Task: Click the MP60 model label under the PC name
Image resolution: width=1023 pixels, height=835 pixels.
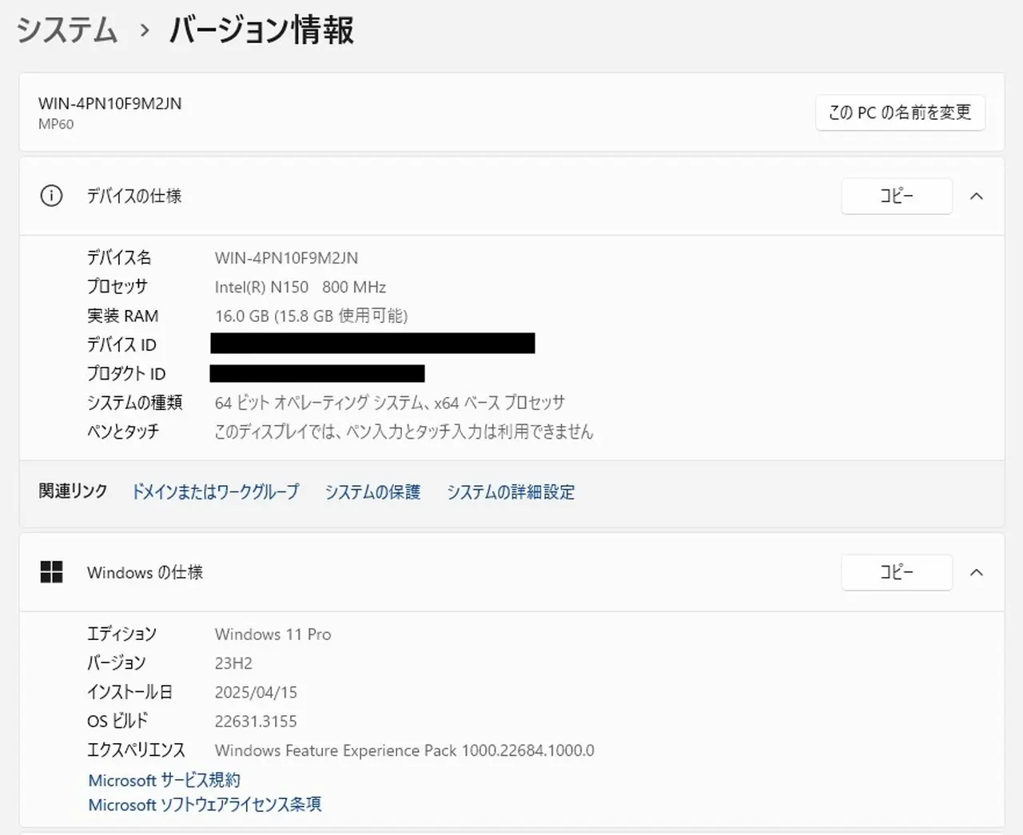Action: (56, 124)
